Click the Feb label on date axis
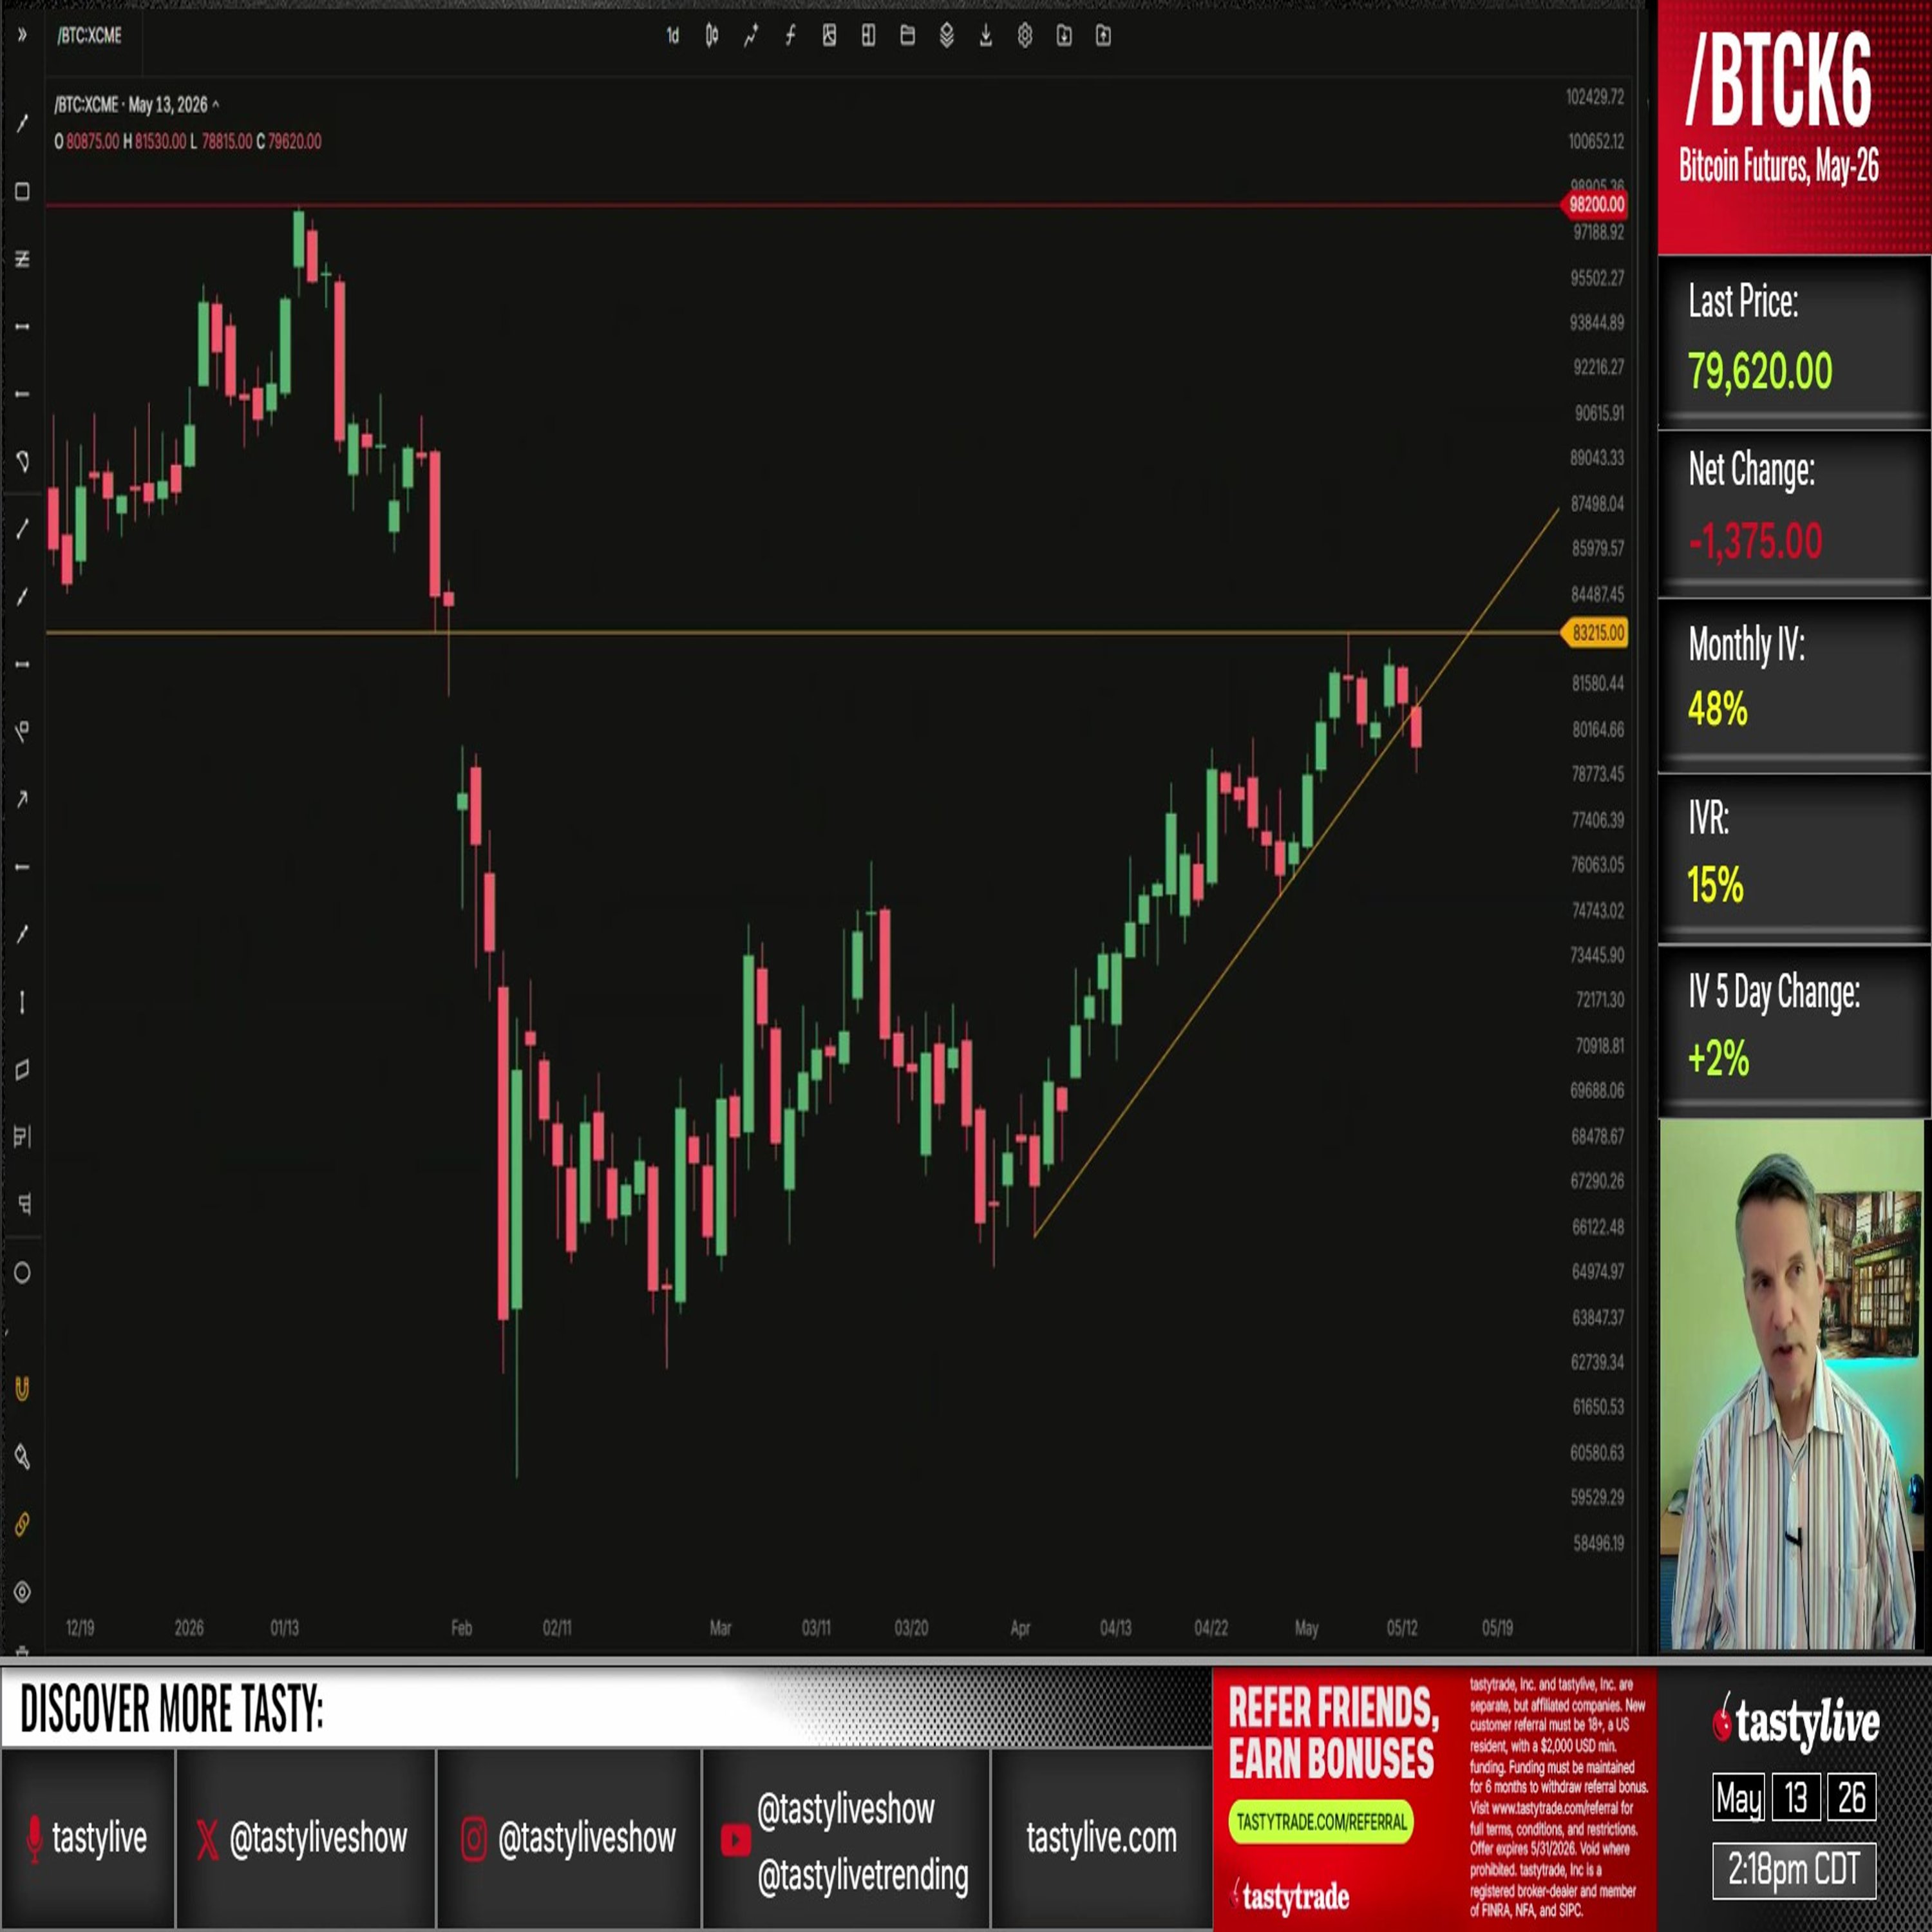Screen dimensions: 1932x1932 coord(461,1628)
